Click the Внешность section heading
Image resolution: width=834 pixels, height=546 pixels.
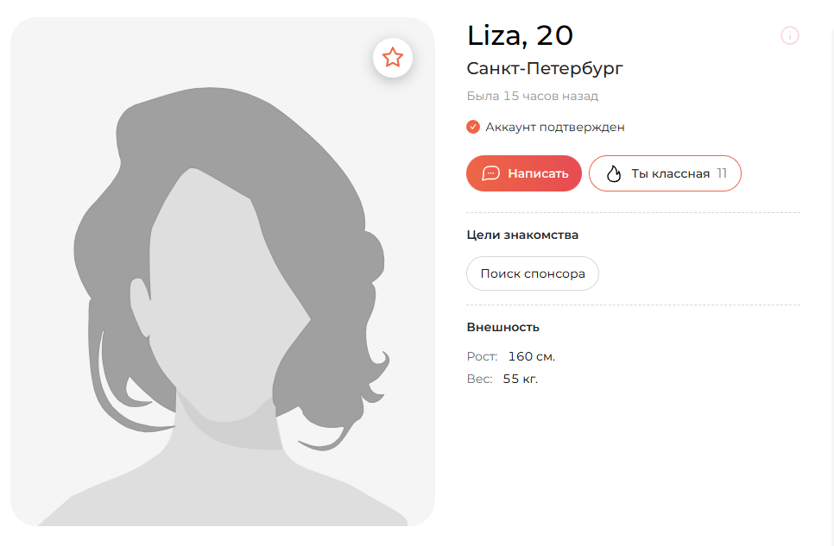(x=502, y=327)
